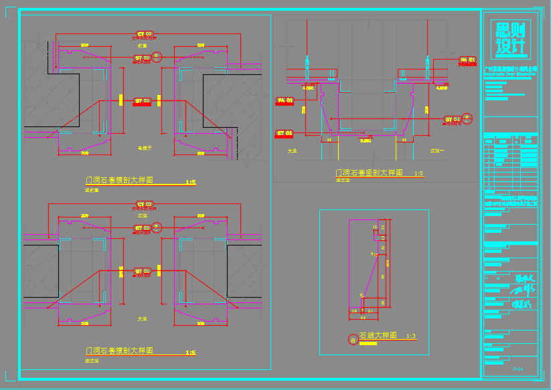This screenshot has width=551, height=390.
Task: Click the 1:5 scale of the lower horizontal section title
Action: (190, 352)
